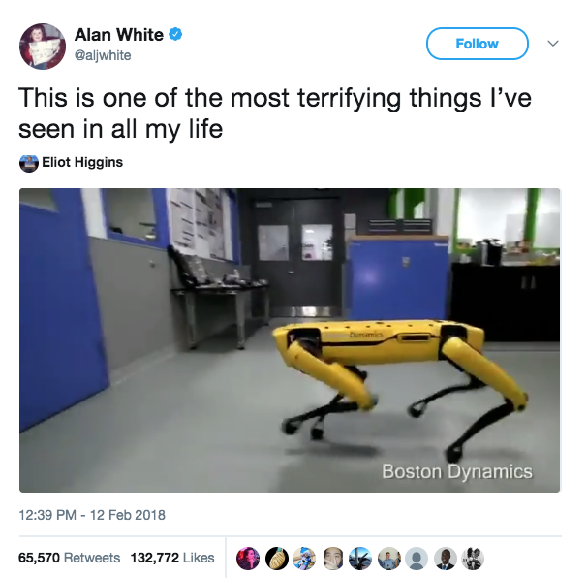587x578 pixels.
Task: Click the blue verified badge
Action: [x=175, y=35]
